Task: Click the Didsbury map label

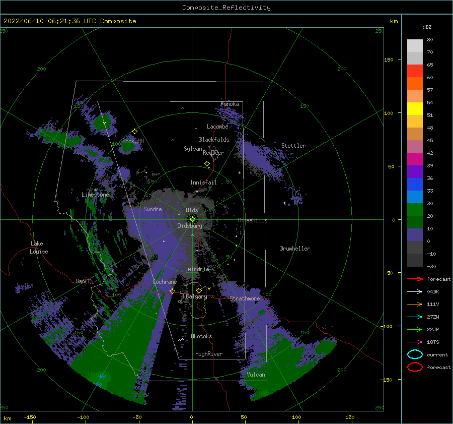Action: click(x=190, y=226)
